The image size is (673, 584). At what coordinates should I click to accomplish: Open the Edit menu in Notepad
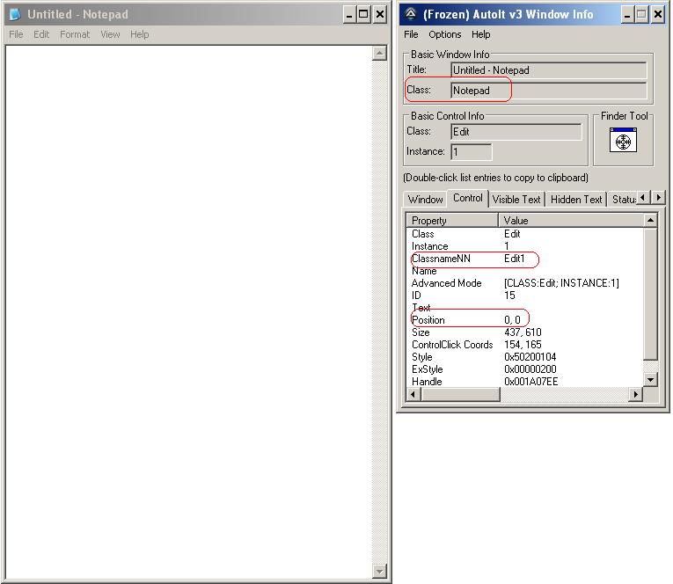(41, 34)
